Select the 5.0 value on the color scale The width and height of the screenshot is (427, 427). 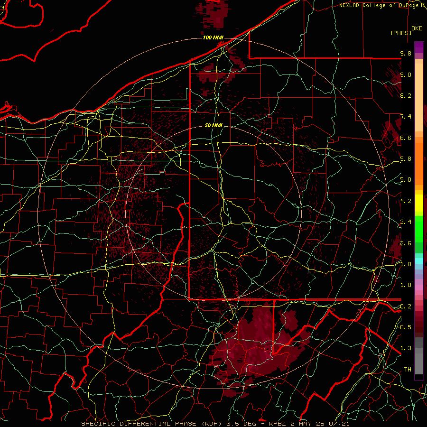tap(406, 180)
